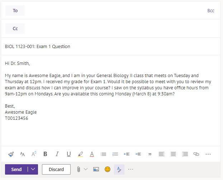This screenshot has width=223, height=180.
Task: Open the text highlight color picker
Action: [x=80, y=154]
